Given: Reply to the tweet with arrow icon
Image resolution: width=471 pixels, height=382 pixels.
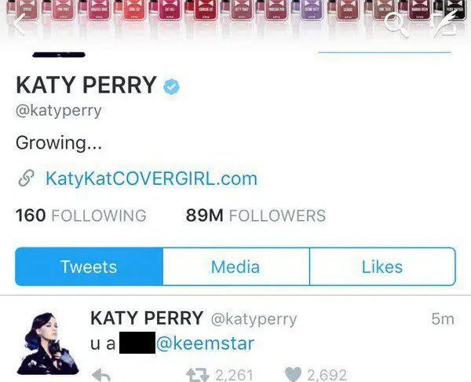Looking at the screenshot, I should tap(101, 375).
